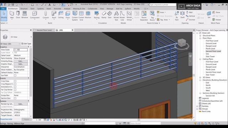Screen dimensions: 228x128
Task: Open the Architecture ribbon tab
Action: pyautogui.click(x=13, y=9)
